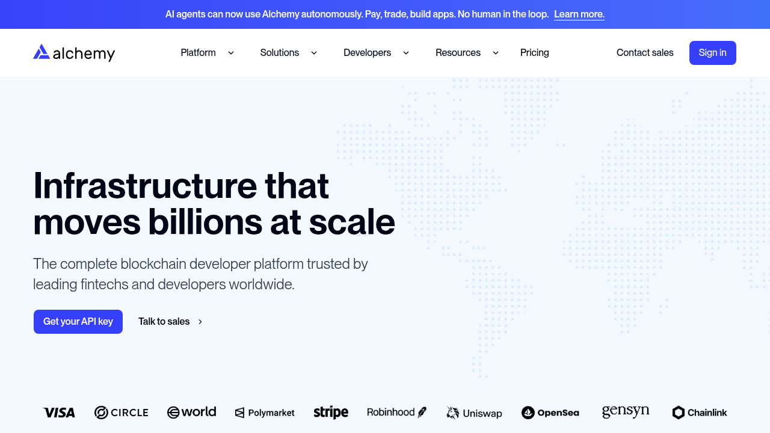Image resolution: width=770 pixels, height=433 pixels.
Task: Open the Visa partner logo
Action: 59,413
